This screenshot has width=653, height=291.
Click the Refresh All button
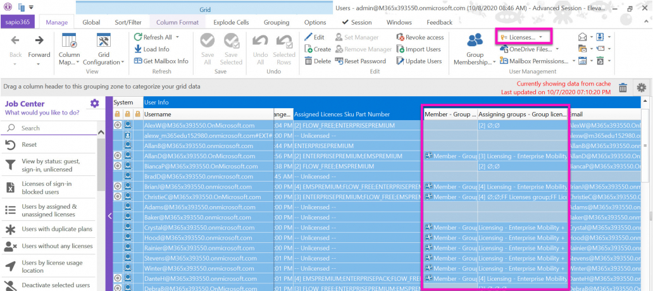click(153, 37)
